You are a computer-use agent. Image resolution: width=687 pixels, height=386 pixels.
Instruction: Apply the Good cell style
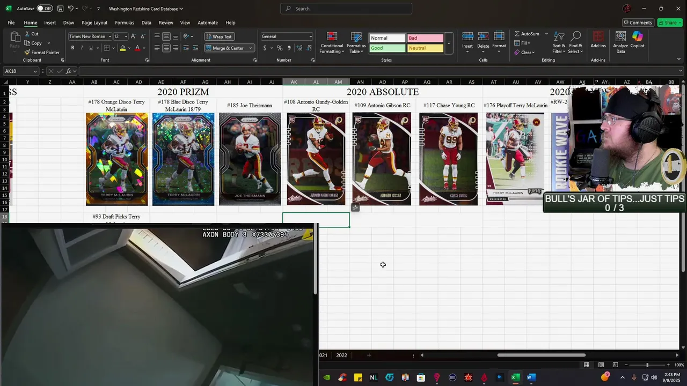point(387,48)
